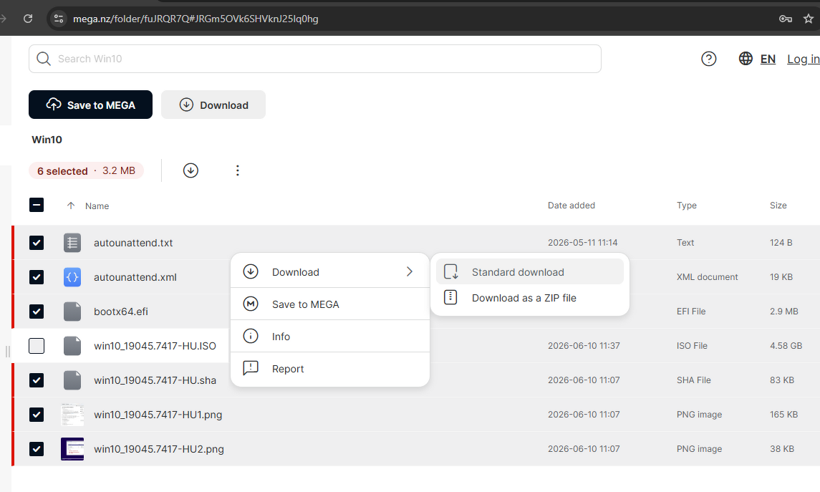Open thumbnail of win10_19045.7417-HU1.png

pos(72,415)
